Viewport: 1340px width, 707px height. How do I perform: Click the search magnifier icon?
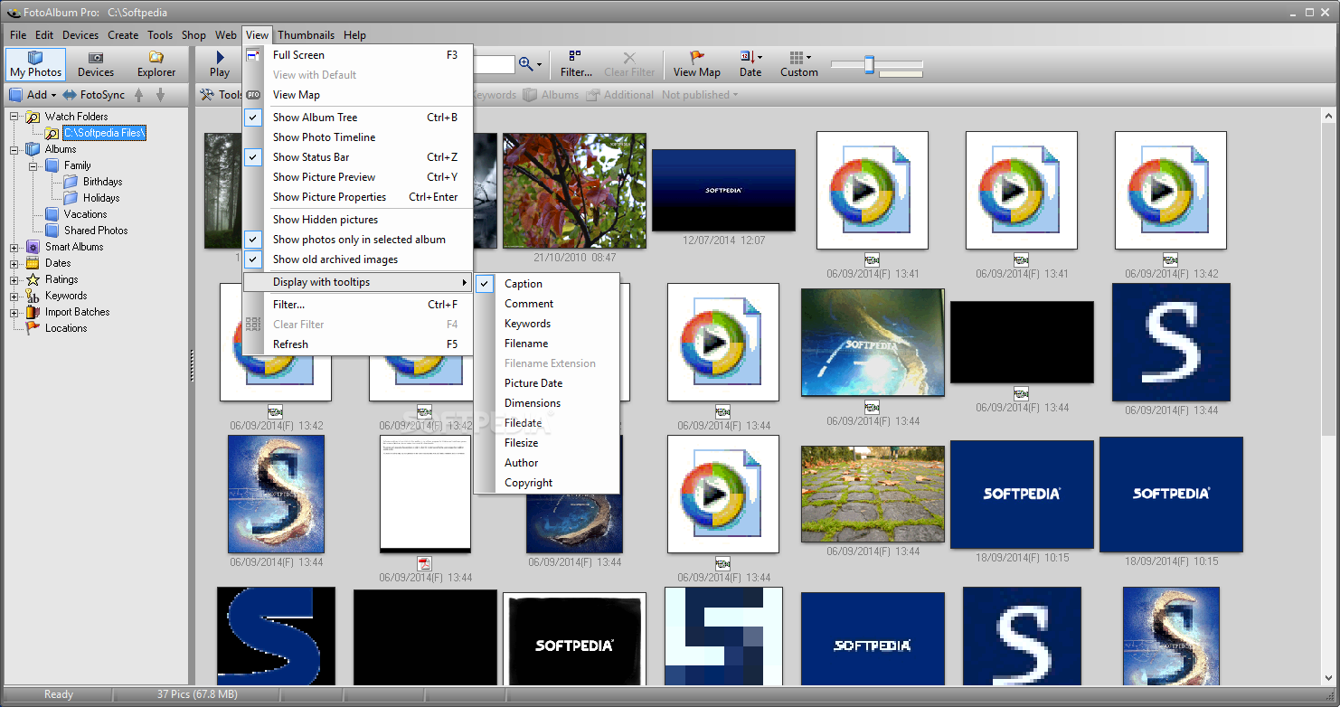pos(526,64)
